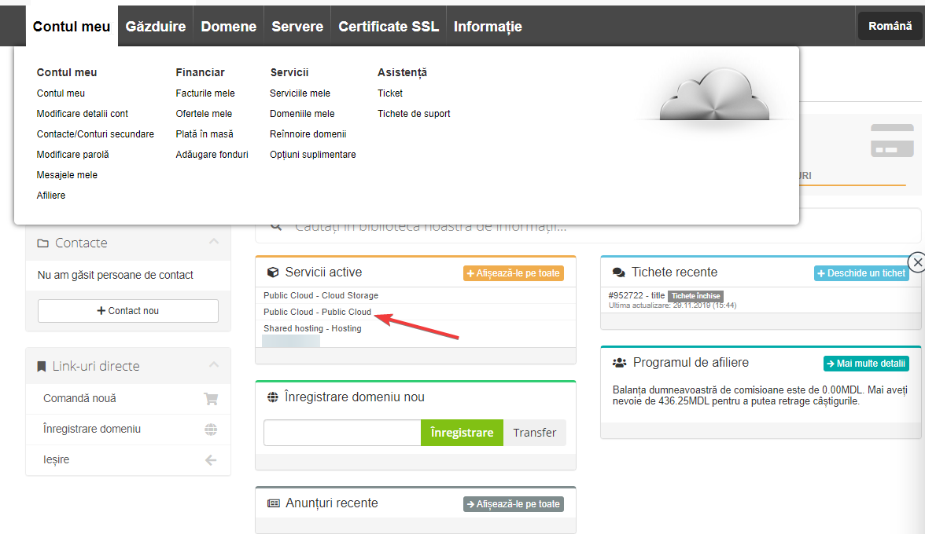This screenshot has height=534, width=925.
Task: Open the Română language selector
Action: point(890,26)
